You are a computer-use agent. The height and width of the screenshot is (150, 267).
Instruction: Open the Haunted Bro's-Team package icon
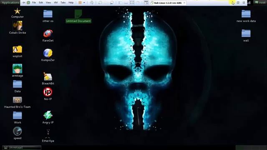(x=18, y=100)
